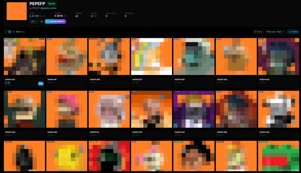
Task: Open the thumbnail tagged Legendary
Action: 109,156
